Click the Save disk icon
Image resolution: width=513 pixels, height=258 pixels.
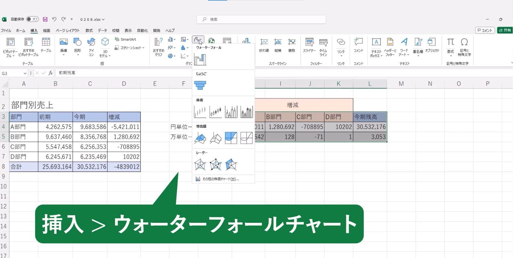[45, 19]
